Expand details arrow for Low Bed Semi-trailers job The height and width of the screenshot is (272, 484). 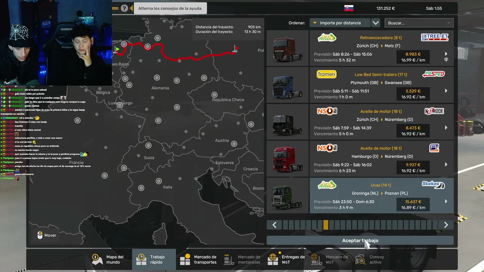click(446, 91)
